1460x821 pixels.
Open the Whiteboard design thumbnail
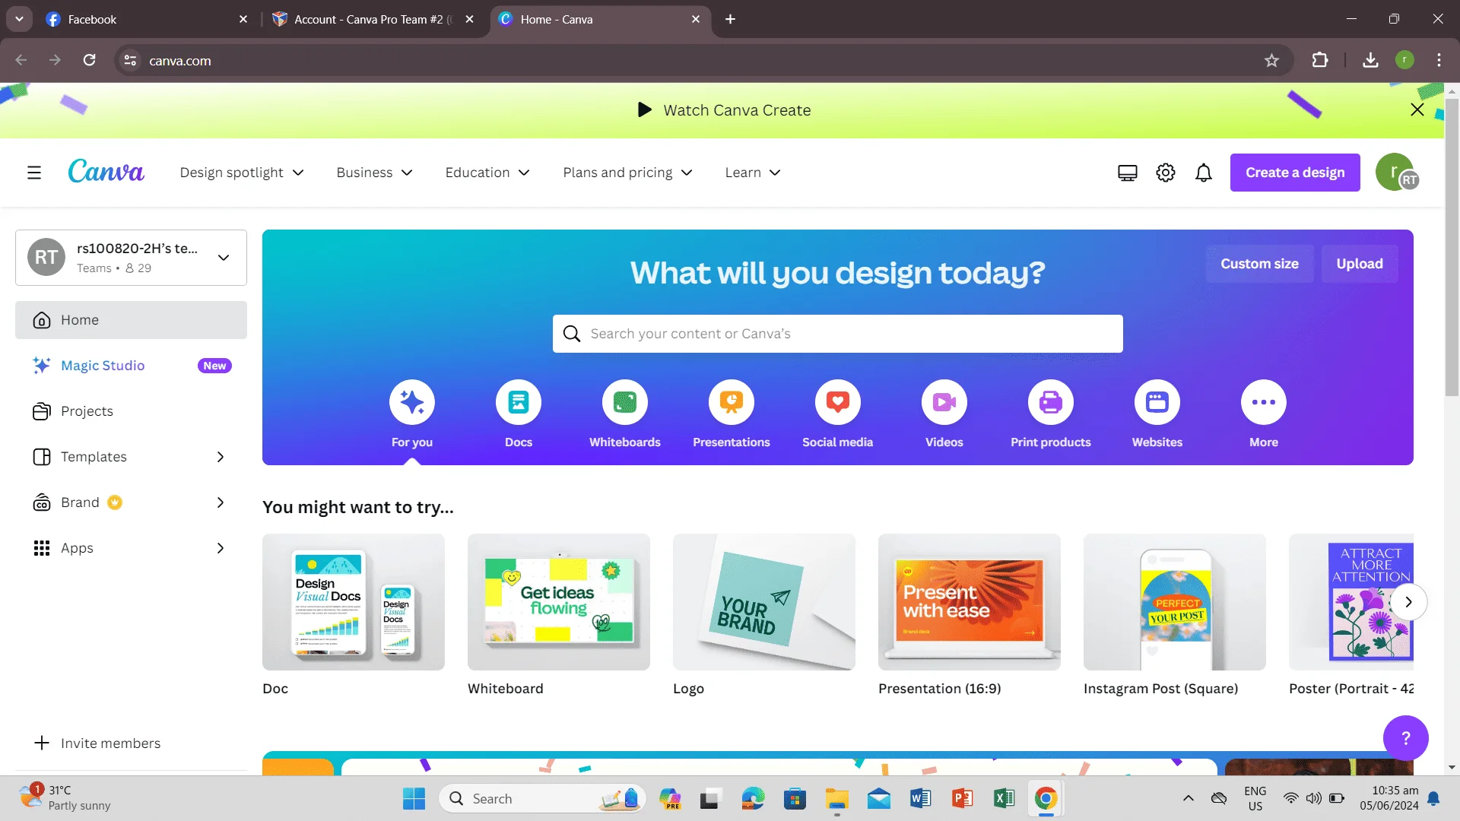[x=559, y=602]
